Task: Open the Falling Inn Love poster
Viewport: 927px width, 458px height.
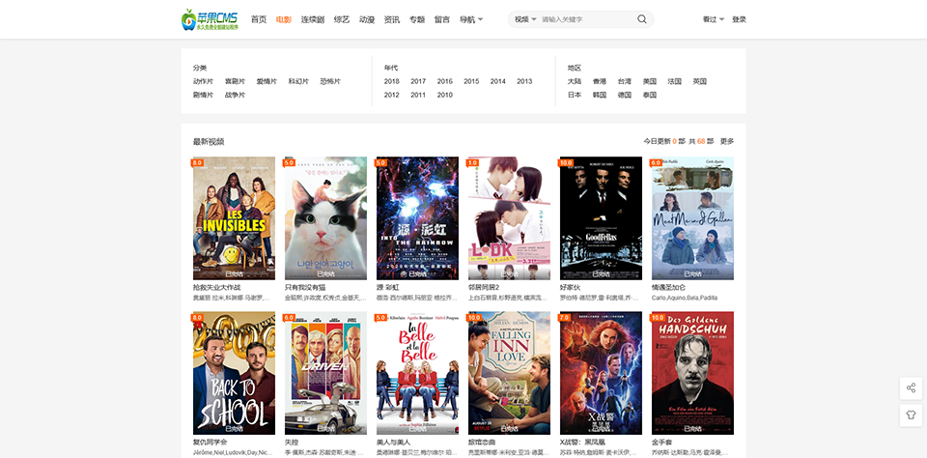Action: [x=509, y=373]
